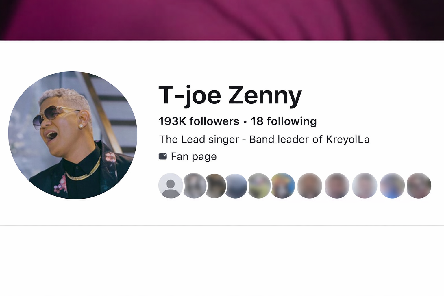The image size is (444, 296).
Task: Open the purple cover photo banner
Action: pos(222,20)
